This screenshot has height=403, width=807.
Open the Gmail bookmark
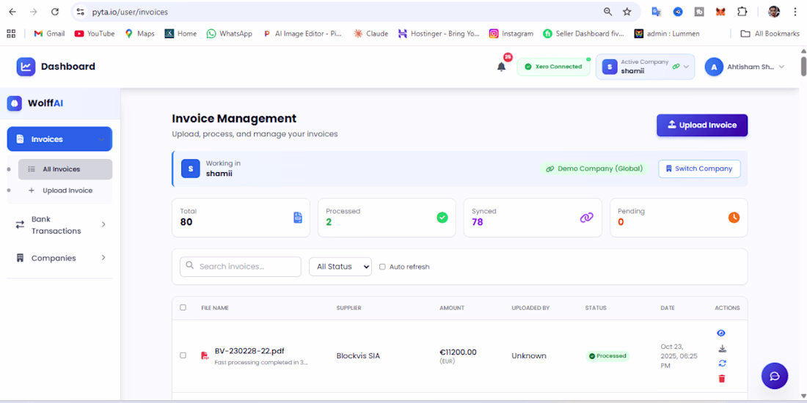click(49, 34)
